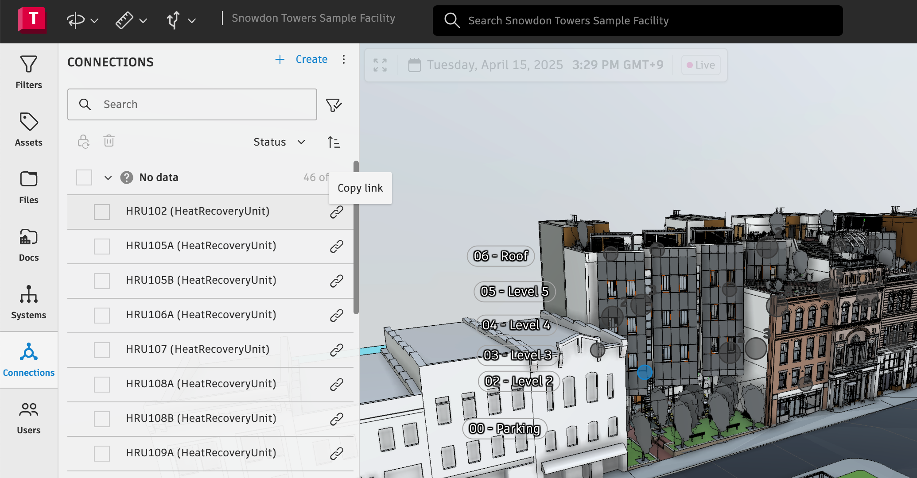The image size is (917, 478).
Task: Click the Create connection button
Action: (302, 59)
